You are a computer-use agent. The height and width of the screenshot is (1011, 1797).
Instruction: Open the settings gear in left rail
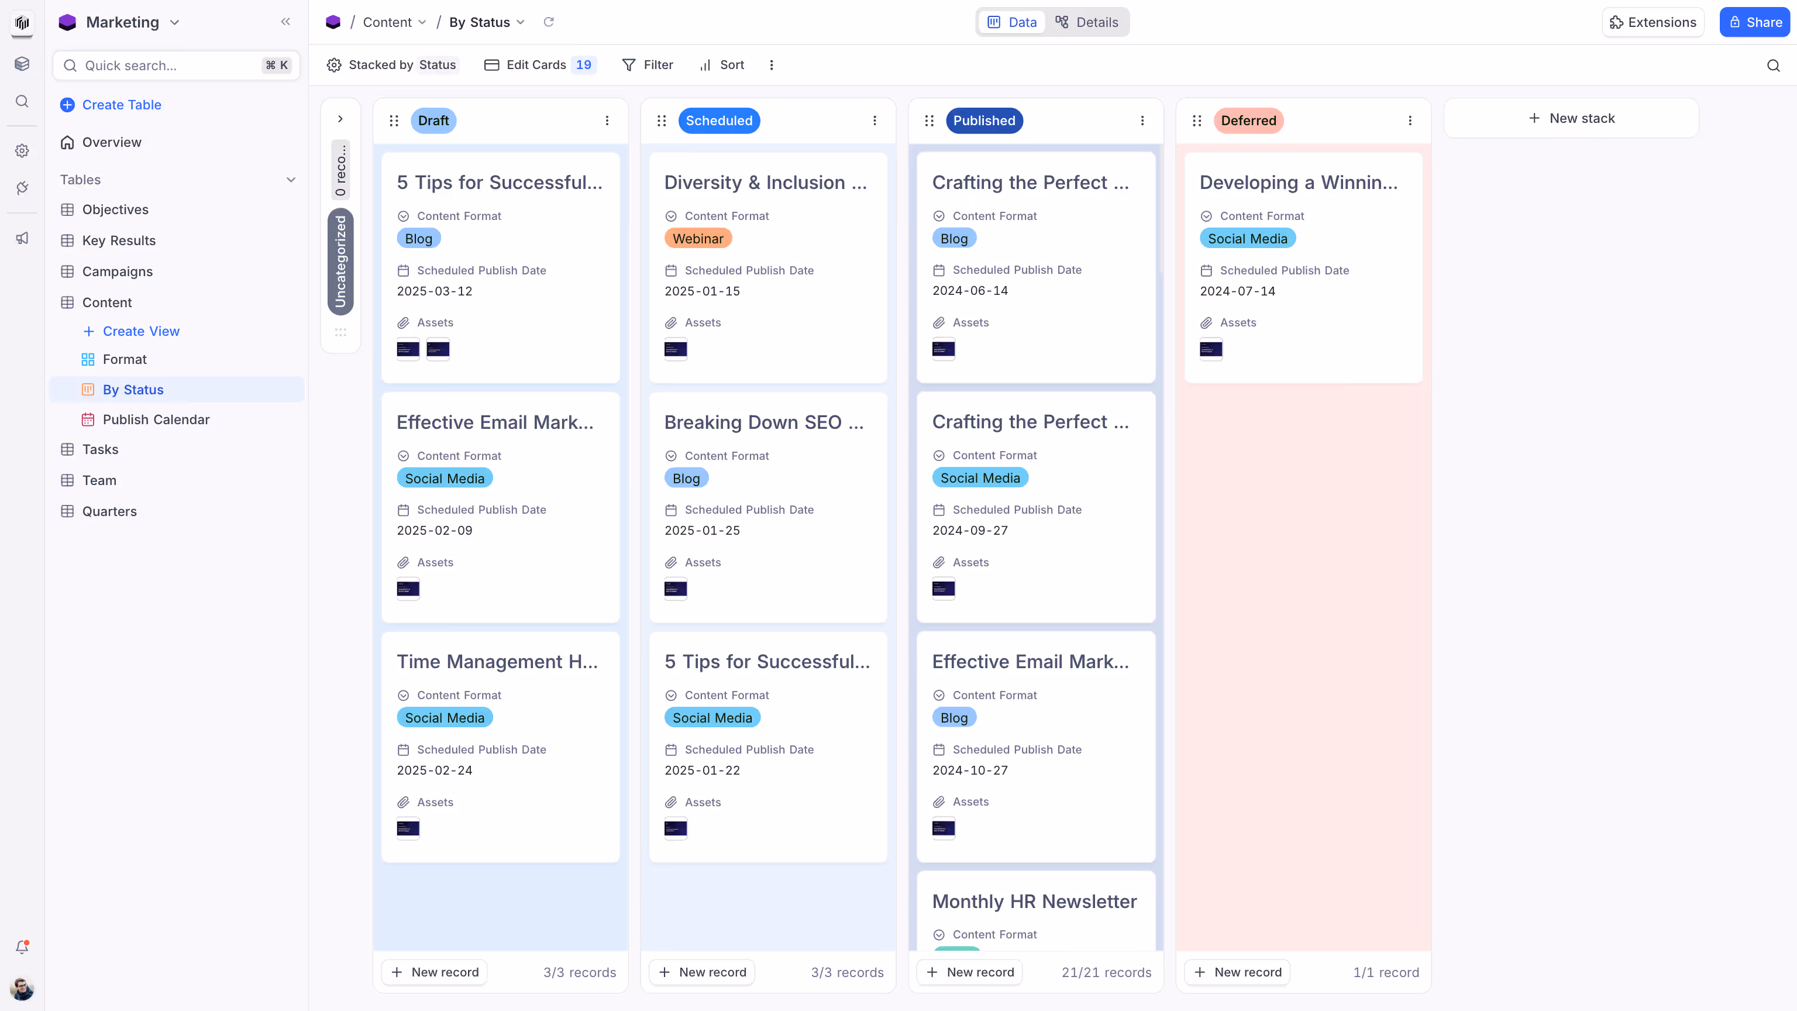[22, 151]
